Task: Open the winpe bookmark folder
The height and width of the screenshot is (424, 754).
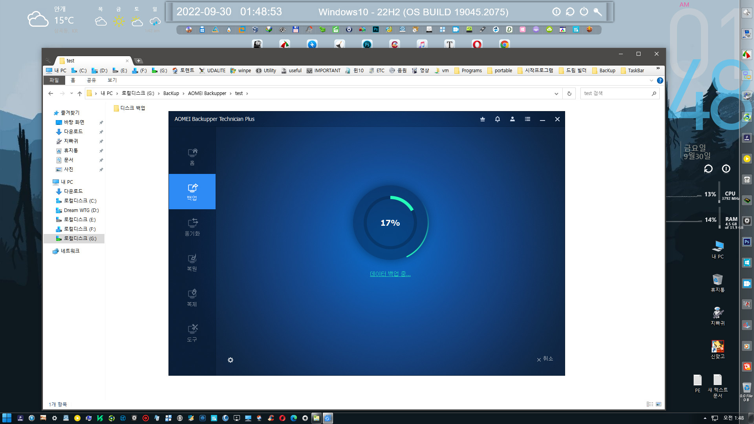Action: (x=241, y=71)
